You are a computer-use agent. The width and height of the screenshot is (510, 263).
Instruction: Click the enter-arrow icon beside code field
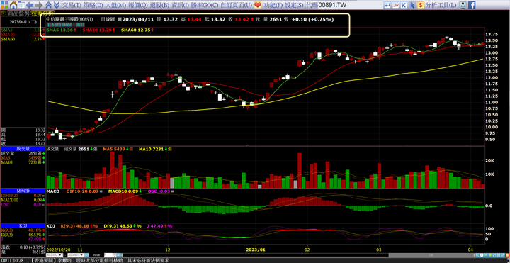coord(387,5)
